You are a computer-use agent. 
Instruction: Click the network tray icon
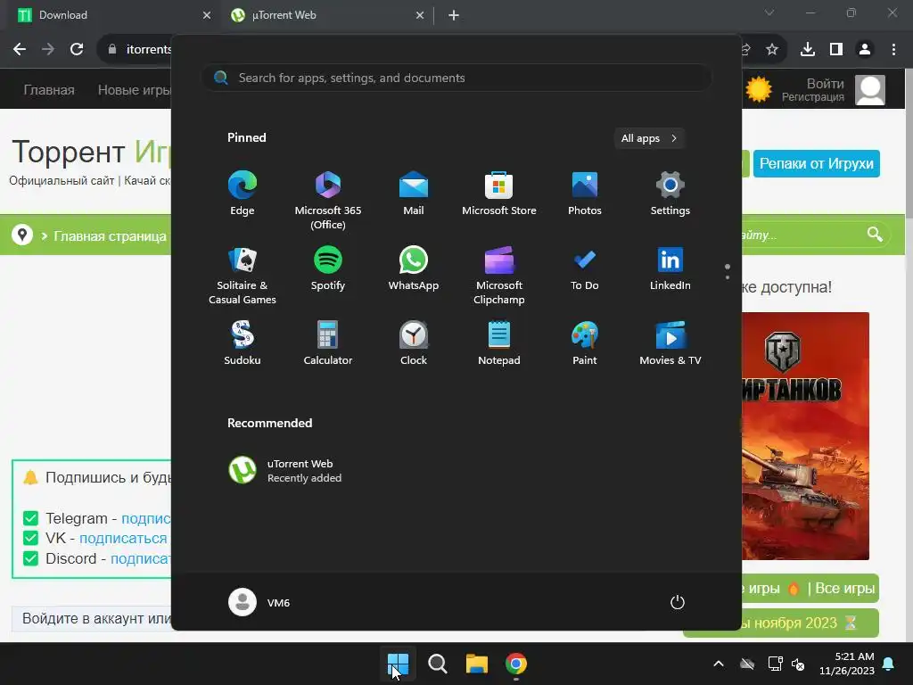(775, 664)
